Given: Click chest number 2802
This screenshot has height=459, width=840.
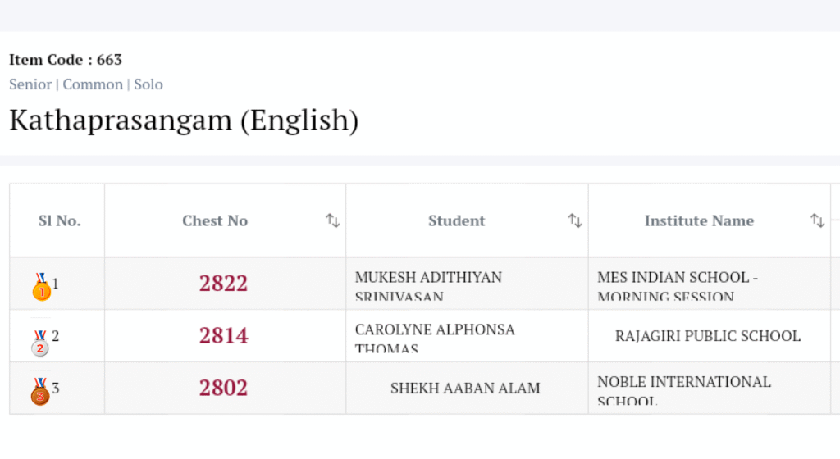Looking at the screenshot, I should point(223,389).
